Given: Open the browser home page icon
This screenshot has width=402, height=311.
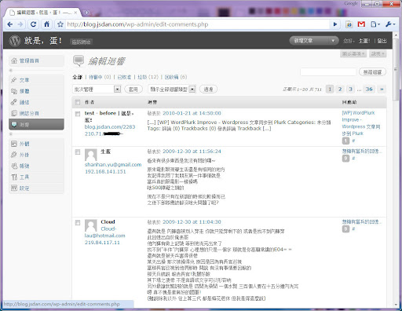Looking at the screenshot, I should pyautogui.click(x=46, y=24).
